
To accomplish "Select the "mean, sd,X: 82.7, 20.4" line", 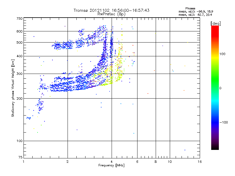I will [195, 15].
